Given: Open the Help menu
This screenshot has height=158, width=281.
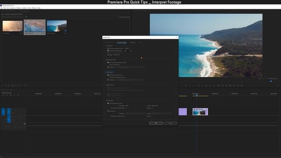Looking at the screenshot, I should point(39,8).
